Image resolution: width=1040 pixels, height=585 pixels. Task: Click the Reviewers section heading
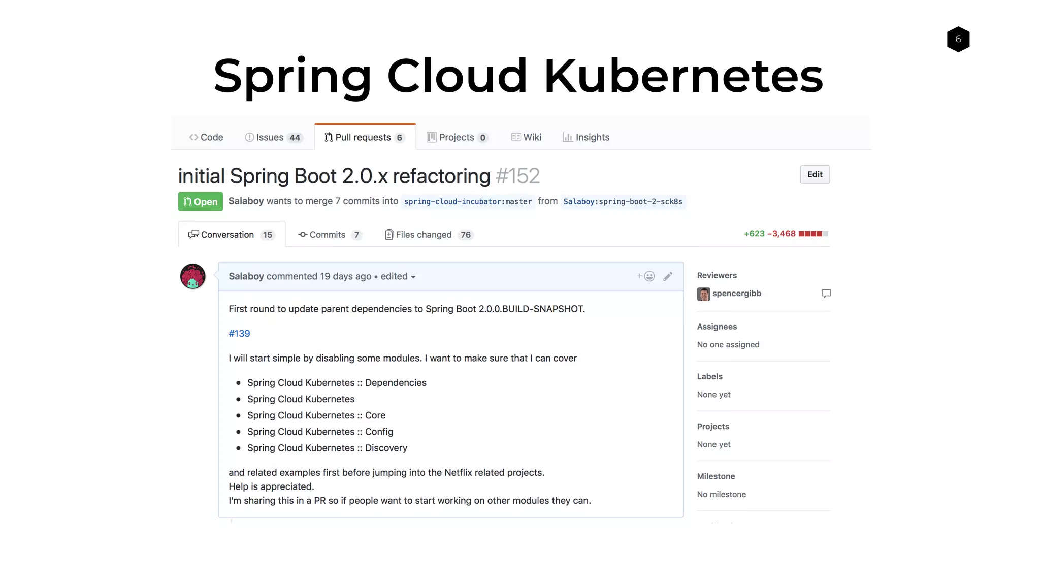point(717,275)
